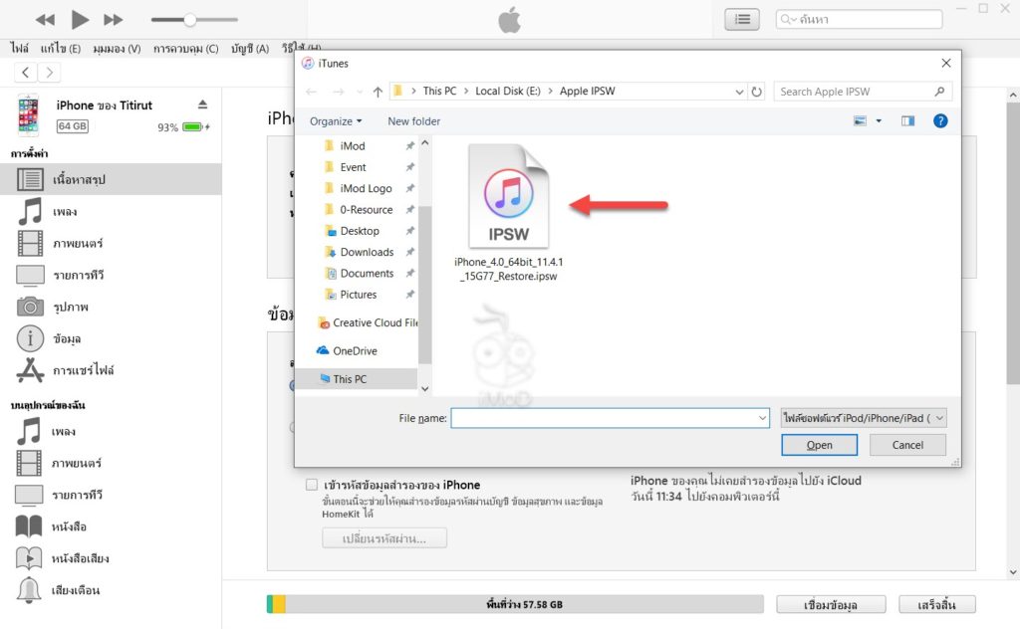Open the Info section in iTunes sidebar

[60, 338]
